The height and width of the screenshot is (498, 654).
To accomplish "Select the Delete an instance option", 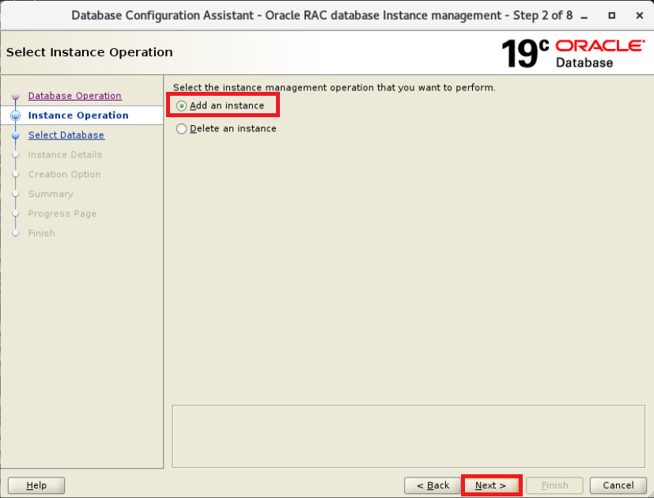I will tap(181, 128).
